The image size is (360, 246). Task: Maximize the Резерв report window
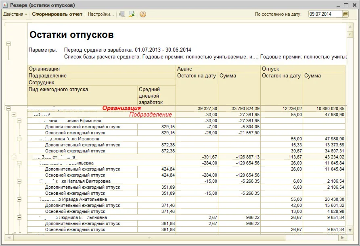click(x=346, y=5)
